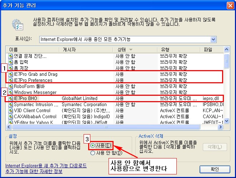Click the icon beside V3D Client Control
Screen dimensions: 236x178
(x=11, y=111)
